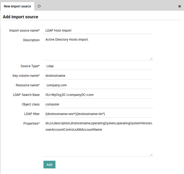This screenshot has width=184, height=174.
Task: Select the Object class field containing computer
Action: [98, 104]
